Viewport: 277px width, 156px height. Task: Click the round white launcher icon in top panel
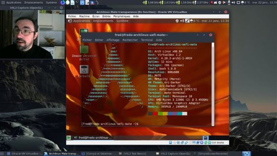[x=68, y=3]
